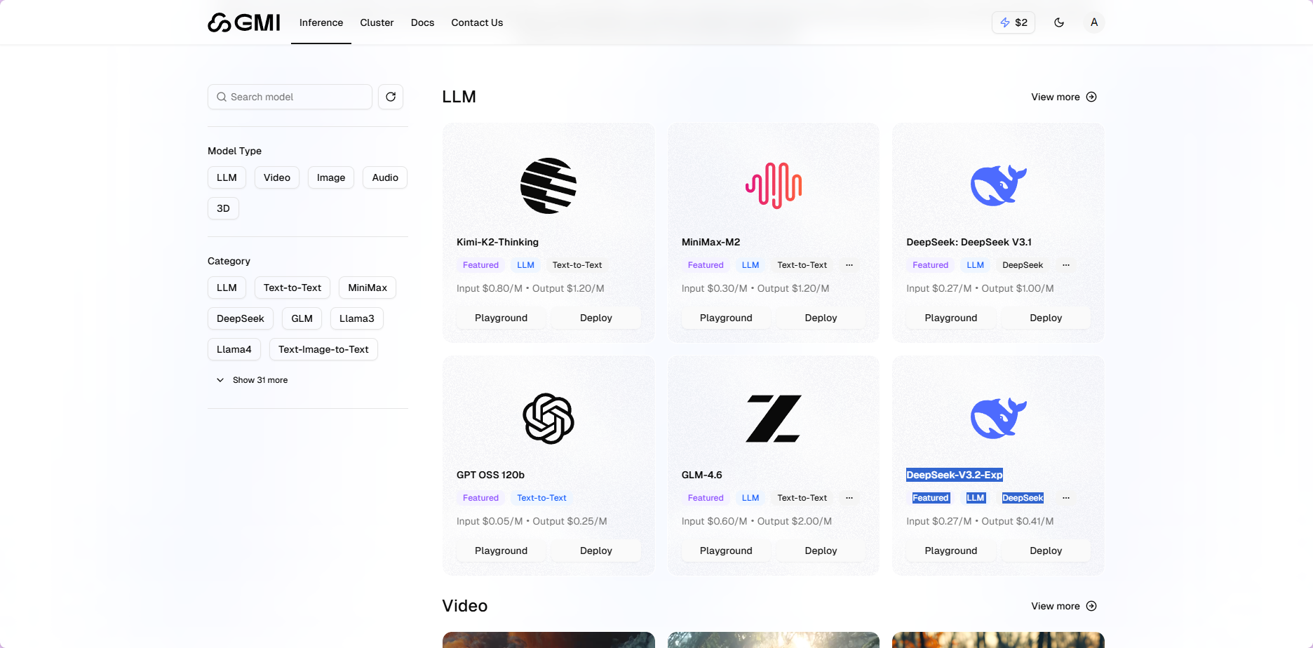The image size is (1313, 648).
Task: Select the DeepSeek category filter
Action: (241, 318)
